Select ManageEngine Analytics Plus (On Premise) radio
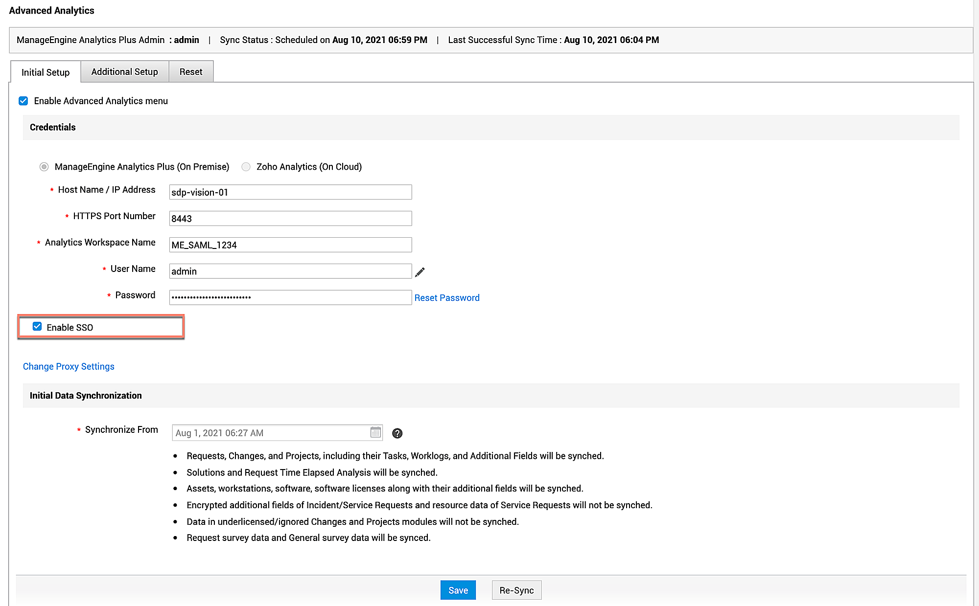The width and height of the screenshot is (979, 606). click(x=44, y=167)
